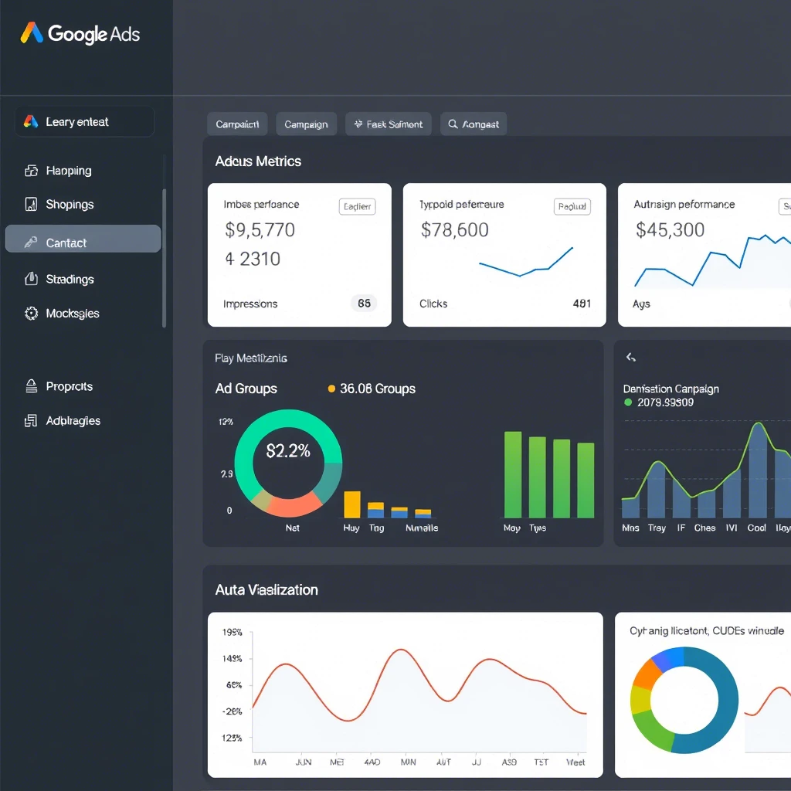Viewport: 791px width, 791px height.
Task: Click the Faek Safmont filter button
Action: tap(389, 124)
